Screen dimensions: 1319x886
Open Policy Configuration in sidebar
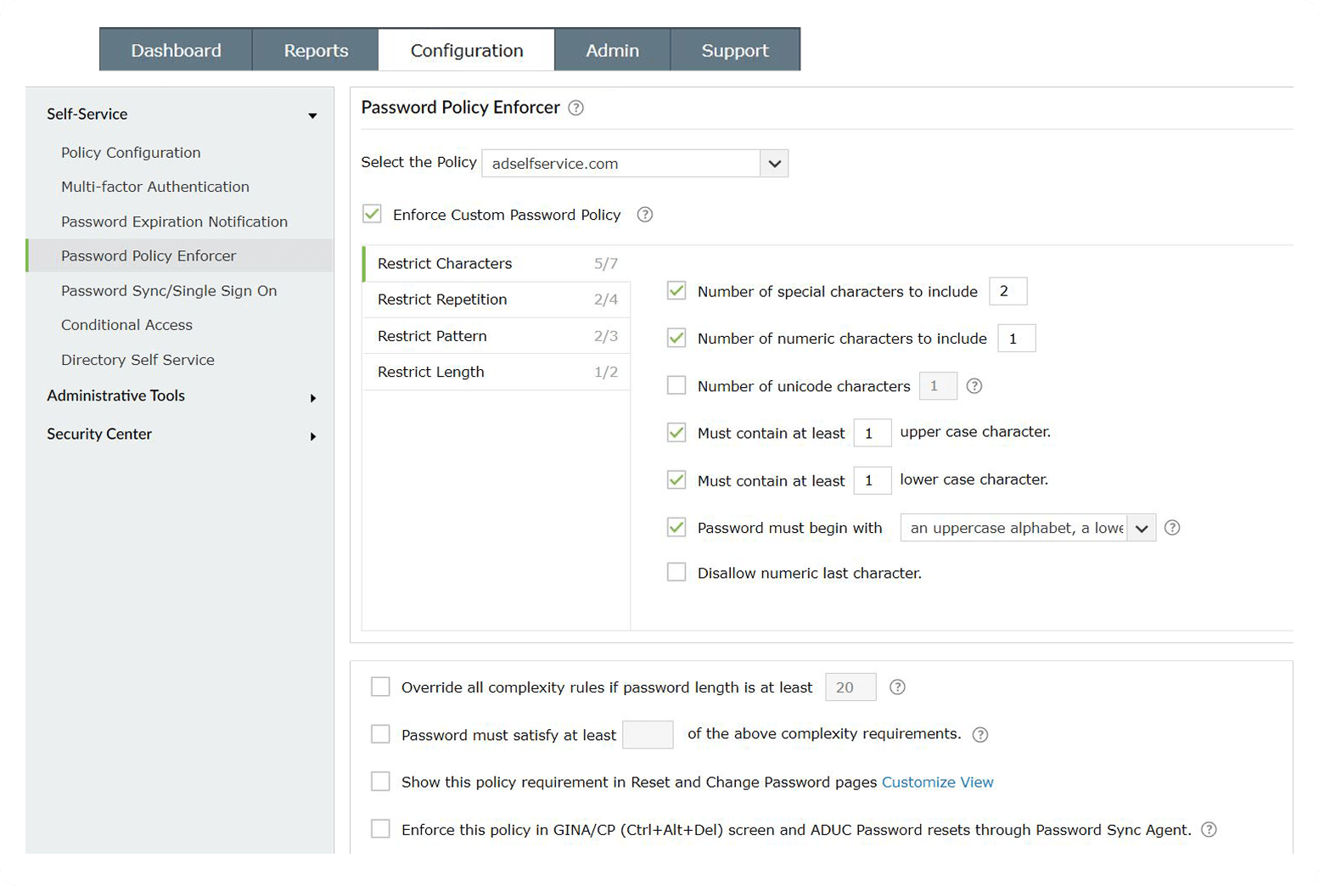coord(131,153)
